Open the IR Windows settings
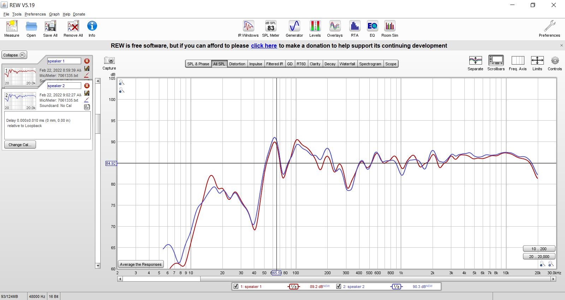 point(248,29)
